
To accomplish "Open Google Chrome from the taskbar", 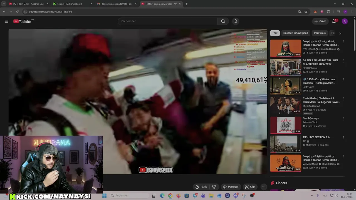I will click(x=170, y=196).
